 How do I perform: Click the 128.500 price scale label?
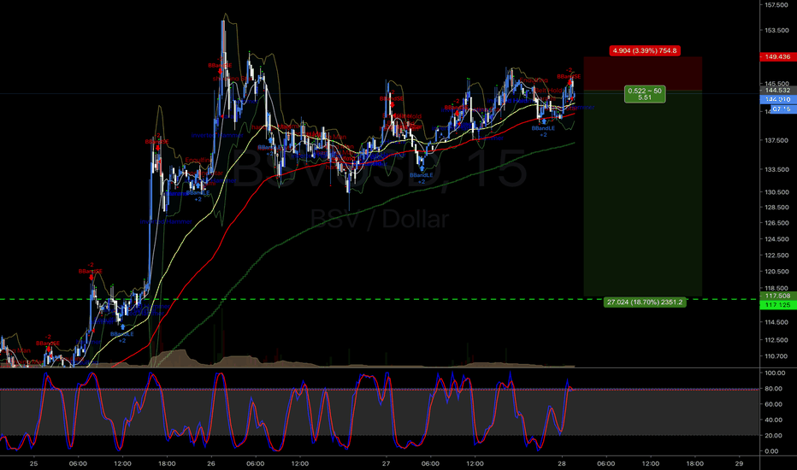click(x=776, y=208)
